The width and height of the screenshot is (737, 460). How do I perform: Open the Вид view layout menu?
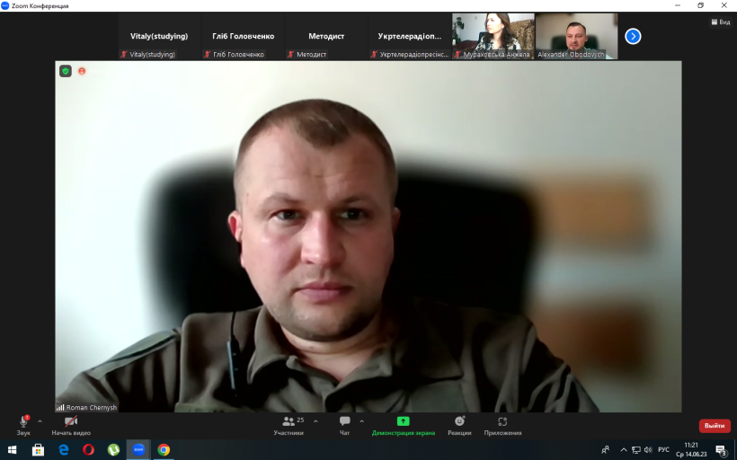[721, 22]
